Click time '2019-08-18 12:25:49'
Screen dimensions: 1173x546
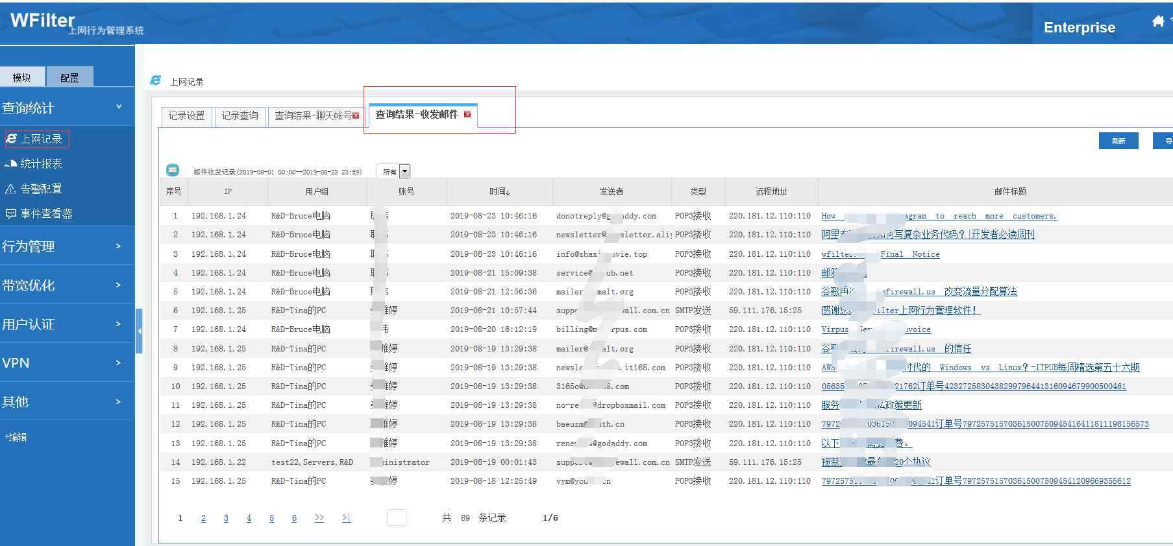493,481
